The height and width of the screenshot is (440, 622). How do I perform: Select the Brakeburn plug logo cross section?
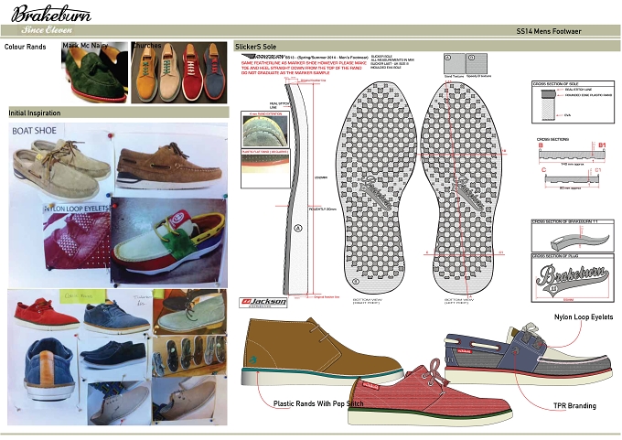point(573,278)
